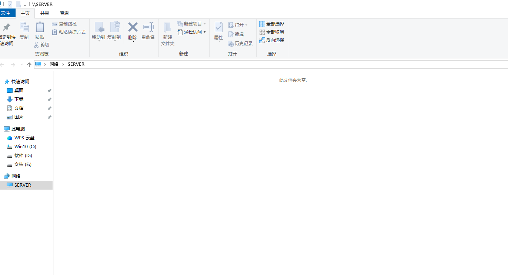Click the 粘贴 (Paste) clipboard icon
This screenshot has width=508, height=275.
[40, 27]
